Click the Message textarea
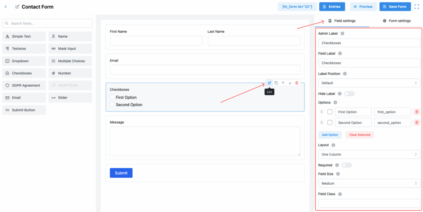The image size is (423, 212). [x=205, y=141]
